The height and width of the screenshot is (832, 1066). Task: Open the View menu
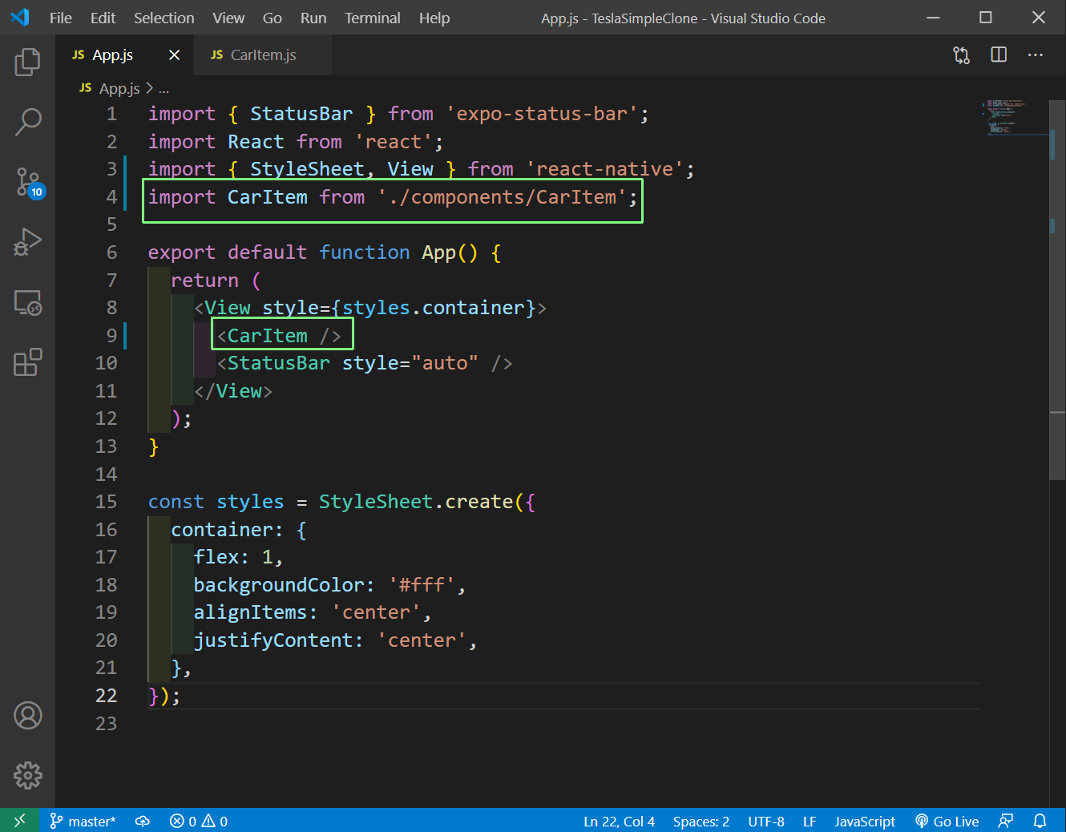[228, 18]
